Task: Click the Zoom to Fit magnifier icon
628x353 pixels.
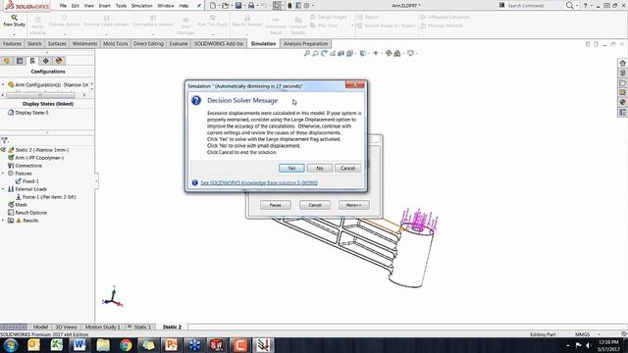Action: coord(307,53)
